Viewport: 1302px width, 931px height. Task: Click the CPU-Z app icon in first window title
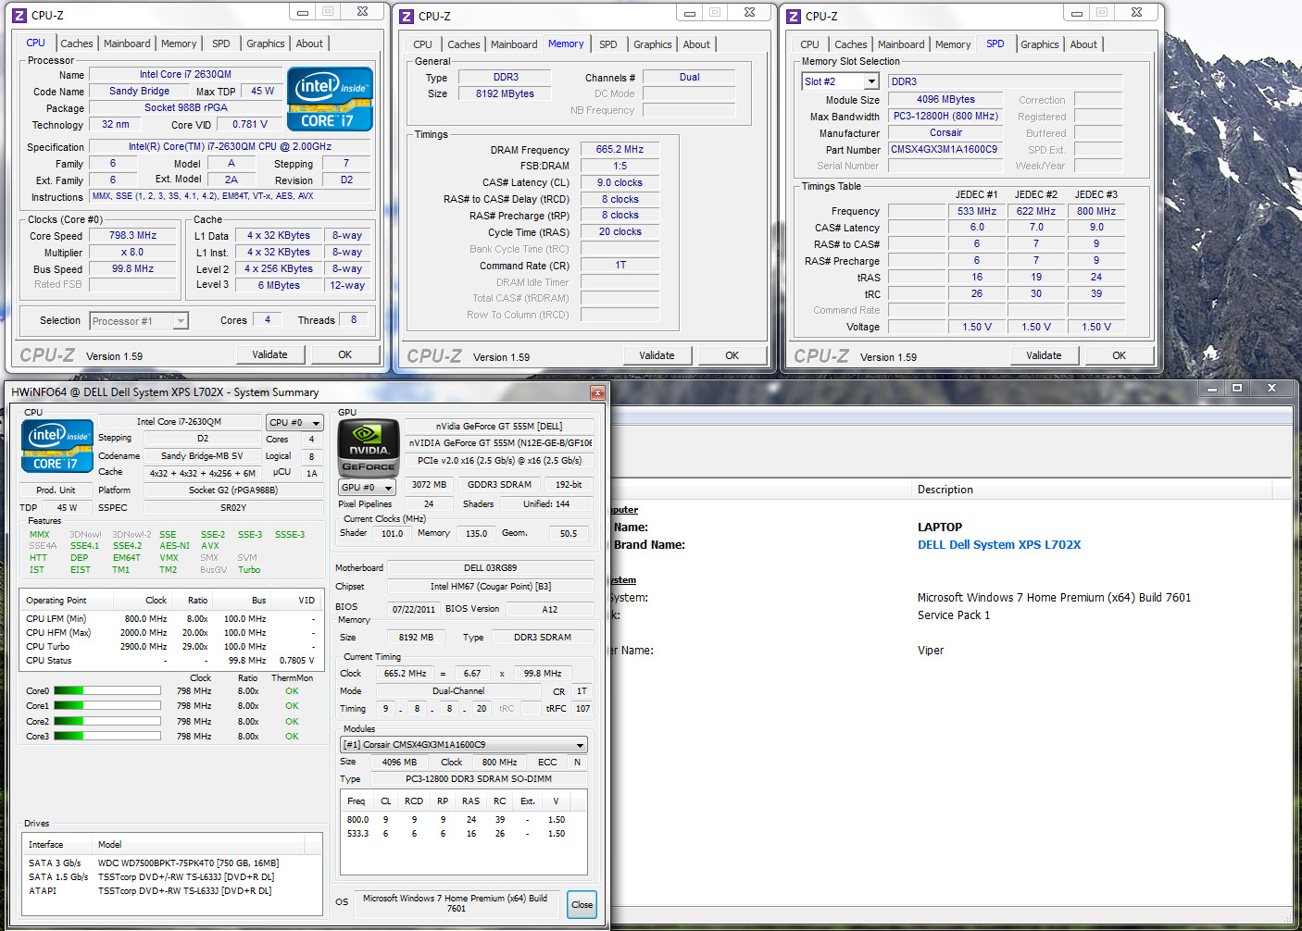[x=19, y=15]
